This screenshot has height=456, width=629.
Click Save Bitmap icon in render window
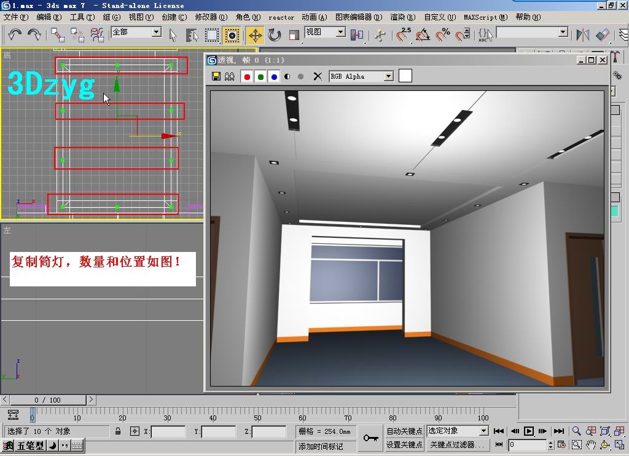(x=216, y=76)
